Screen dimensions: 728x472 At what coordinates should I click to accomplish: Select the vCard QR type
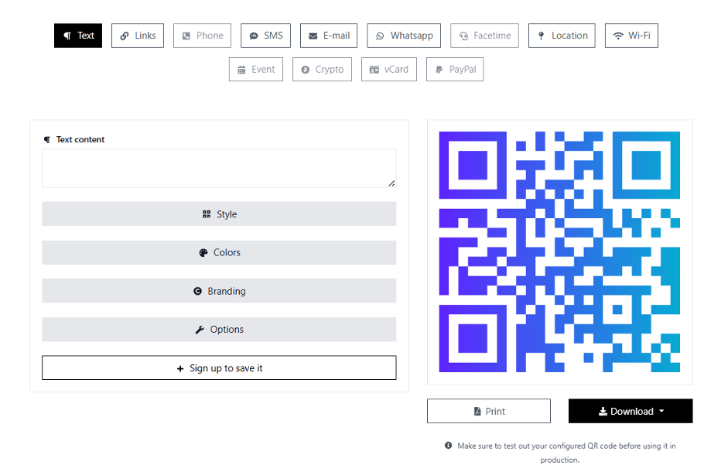click(389, 69)
